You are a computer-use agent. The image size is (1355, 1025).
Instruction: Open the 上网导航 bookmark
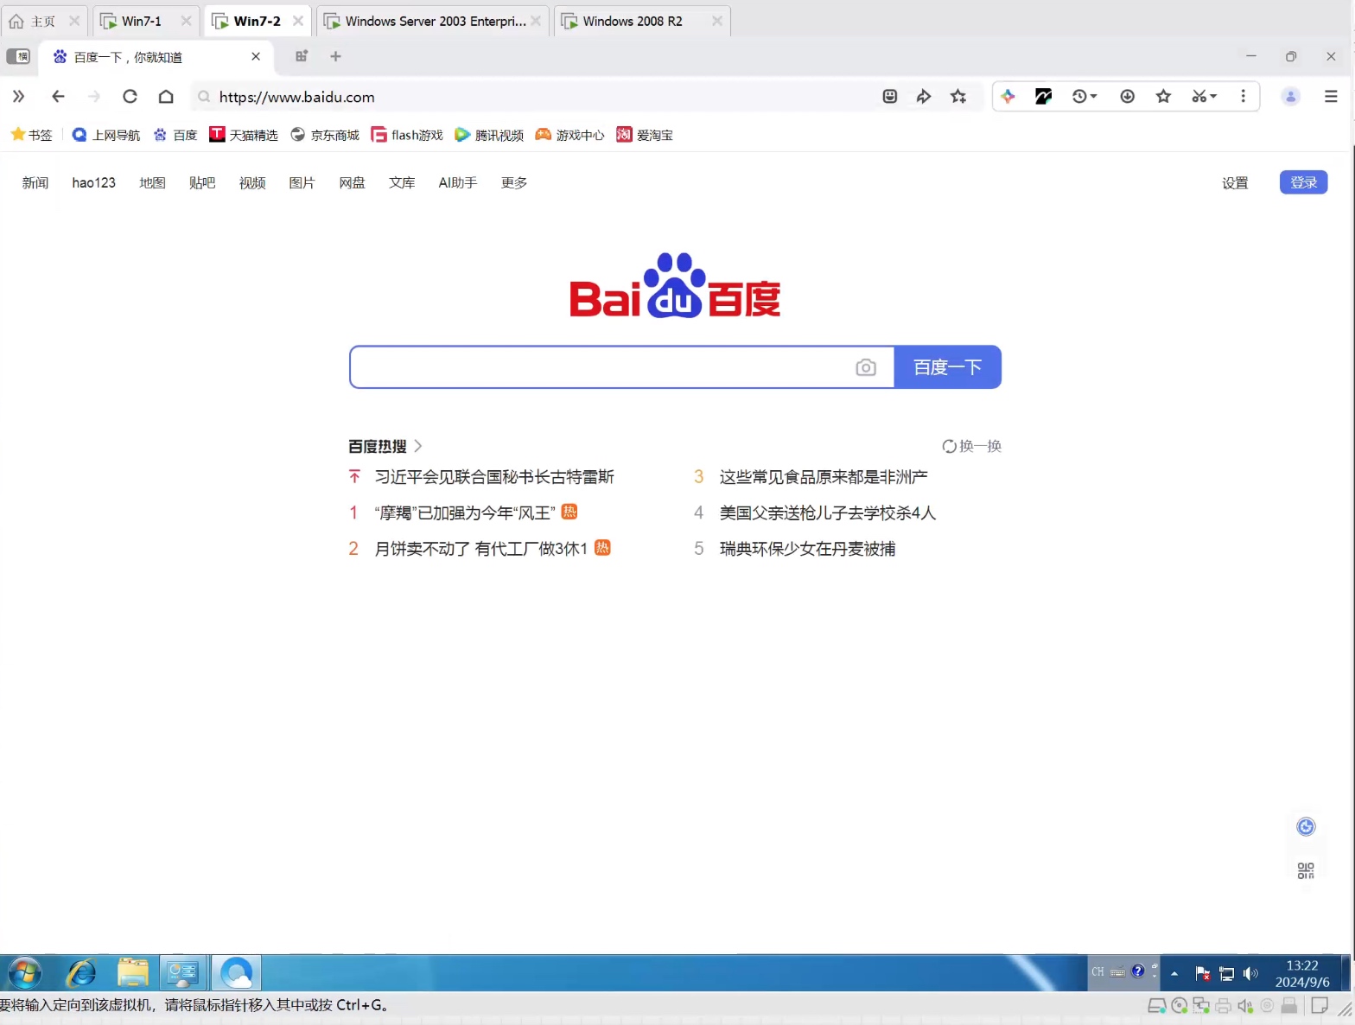[x=106, y=135]
